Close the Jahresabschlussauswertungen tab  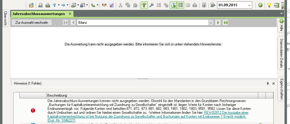click(70, 14)
